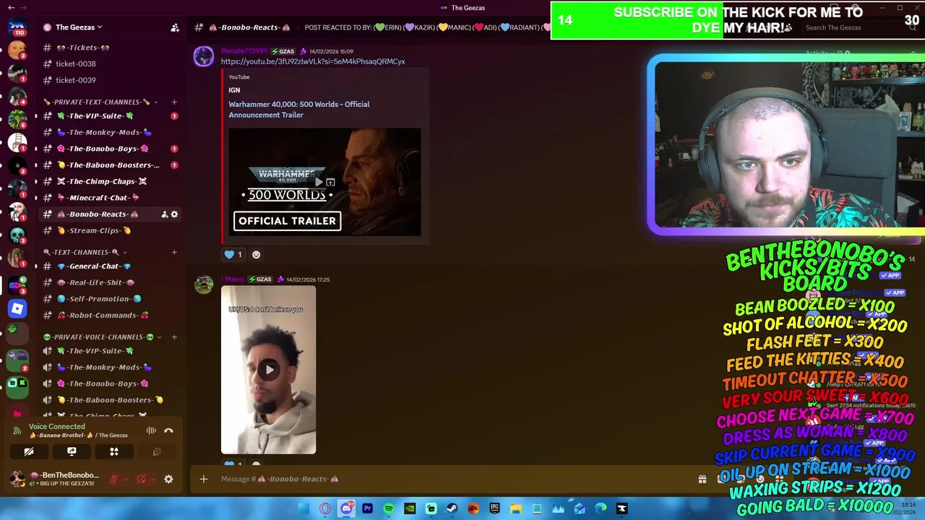This screenshot has height=520, width=925.
Task: Open the attachment plus button
Action: click(x=204, y=479)
